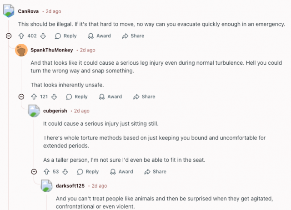Downvote SpankThuMonkey's comment
Viewport: 291px width, 210px height.
pos(54,97)
